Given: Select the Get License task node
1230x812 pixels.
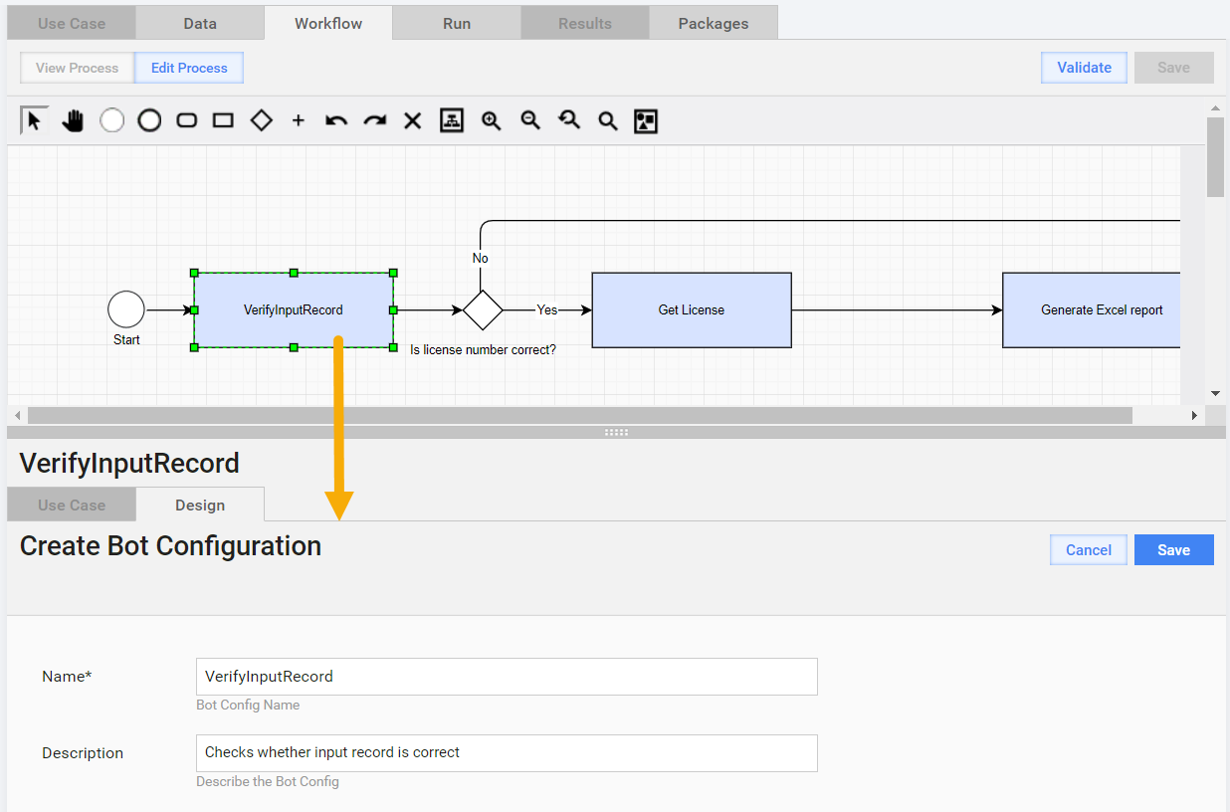Looking at the screenshot, I should click(692, 309).
